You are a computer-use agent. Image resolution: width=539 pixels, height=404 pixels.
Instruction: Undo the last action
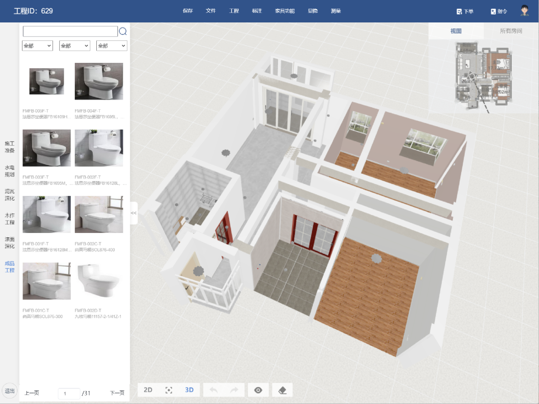click(214, 390)
